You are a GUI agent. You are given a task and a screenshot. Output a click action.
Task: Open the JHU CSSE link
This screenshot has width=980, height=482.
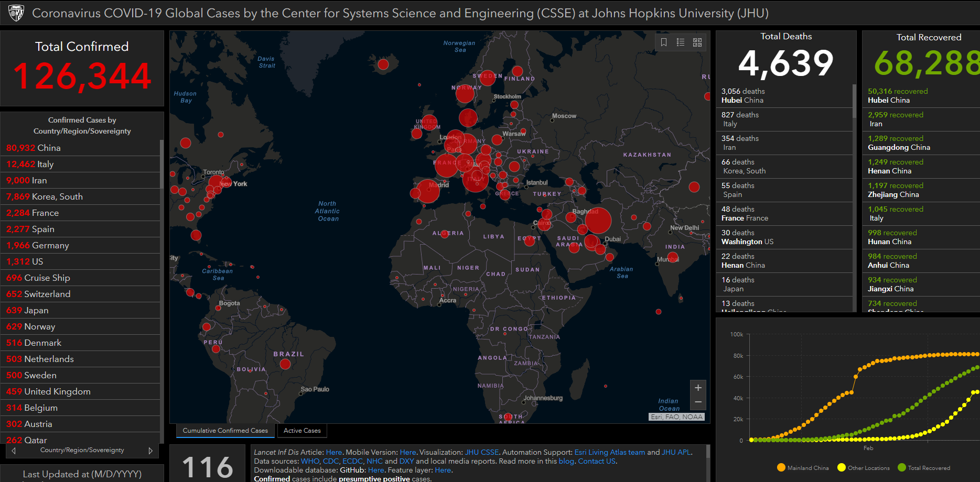482,452
